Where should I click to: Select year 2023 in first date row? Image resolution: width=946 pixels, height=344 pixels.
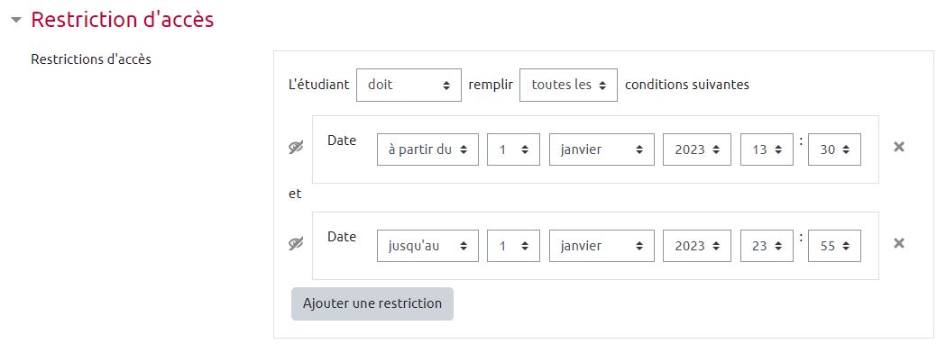coord(697,149)
